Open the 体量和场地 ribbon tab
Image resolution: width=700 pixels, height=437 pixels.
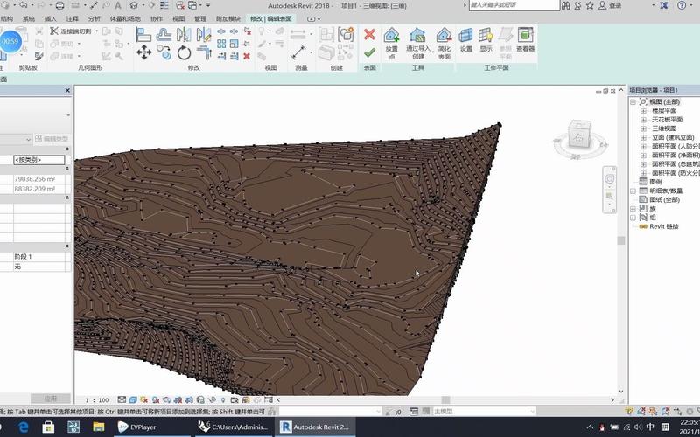tap(125, 18)
